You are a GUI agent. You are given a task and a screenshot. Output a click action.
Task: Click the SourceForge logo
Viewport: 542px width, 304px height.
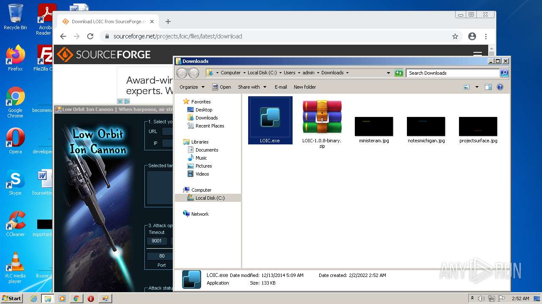pyautogui.click(x=104, y=54)
